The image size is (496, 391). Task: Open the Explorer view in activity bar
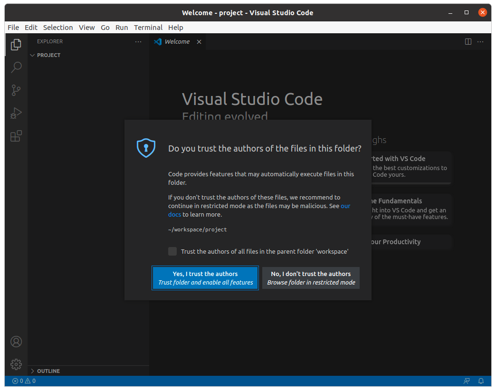(16, 45)
